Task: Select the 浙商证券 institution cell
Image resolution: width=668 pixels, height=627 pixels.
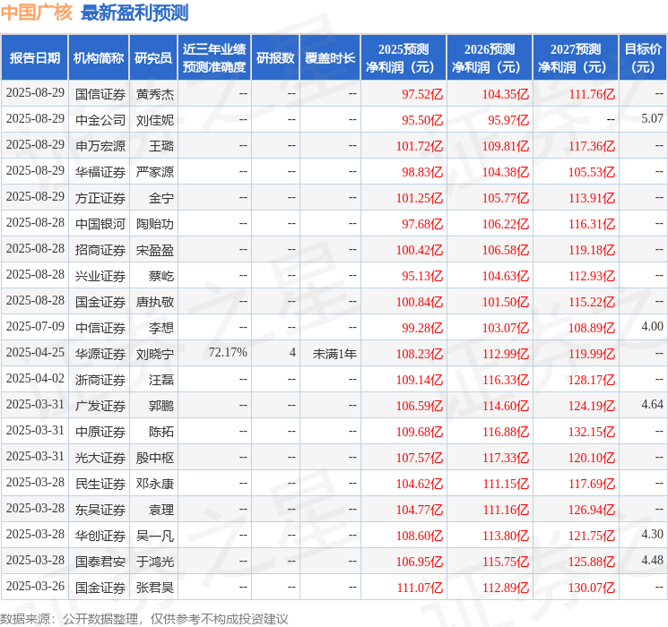Action: point(100,379)
